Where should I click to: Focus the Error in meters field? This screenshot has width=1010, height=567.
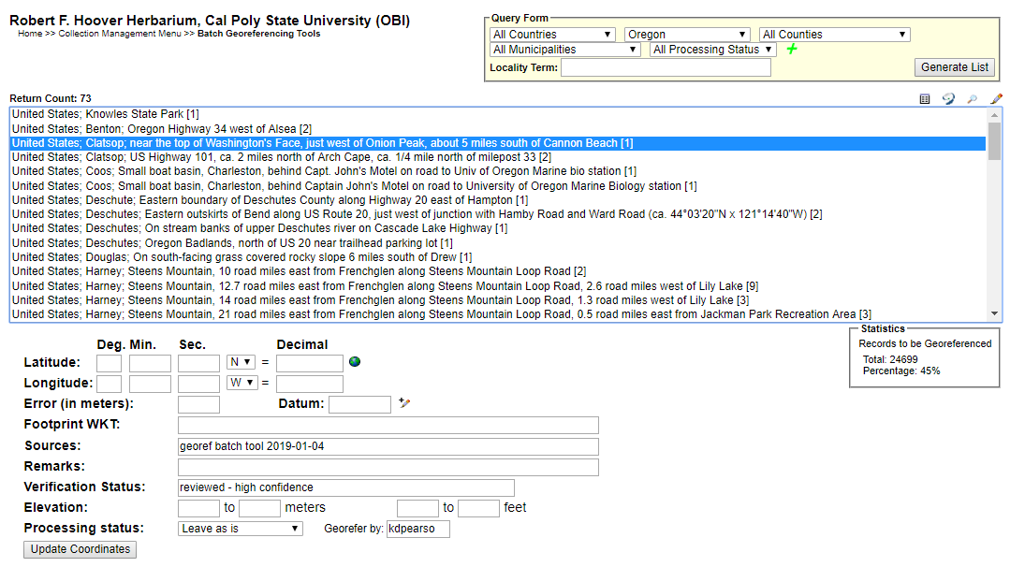pyautogui.click(x=199, y=405)
